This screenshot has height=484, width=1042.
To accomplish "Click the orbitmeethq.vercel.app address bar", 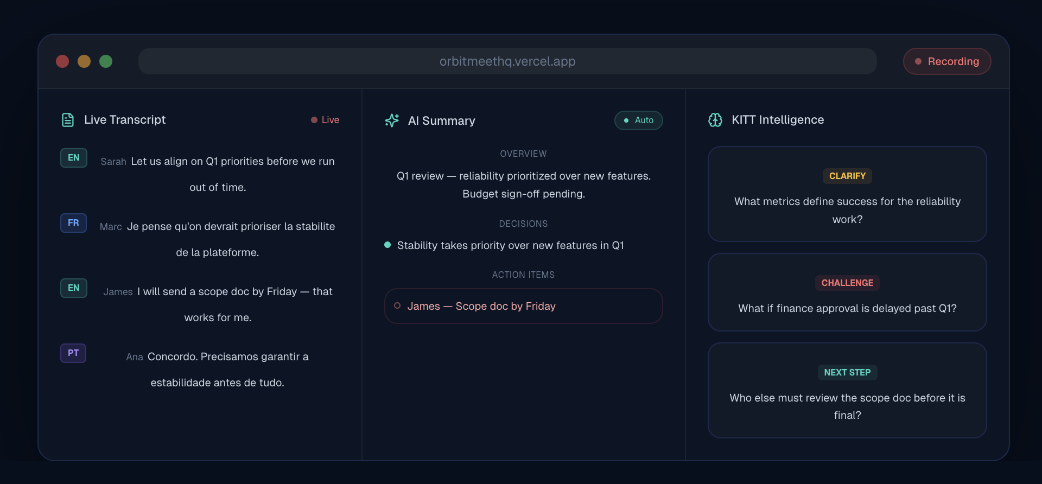I will [x=507, y=61].
